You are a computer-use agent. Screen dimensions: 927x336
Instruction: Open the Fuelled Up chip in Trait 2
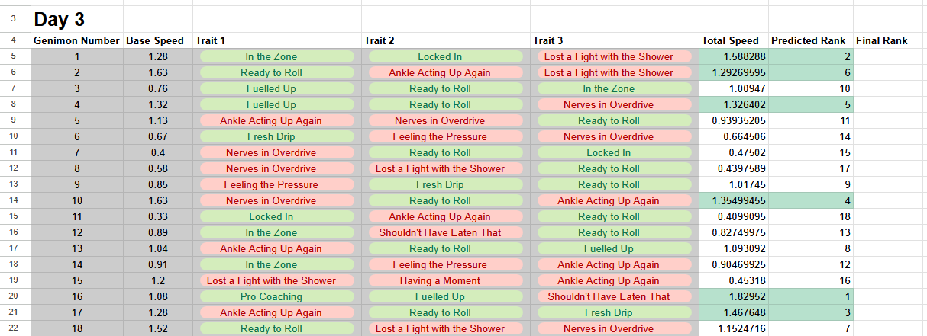pyautogui.click(x=440, y=297)
